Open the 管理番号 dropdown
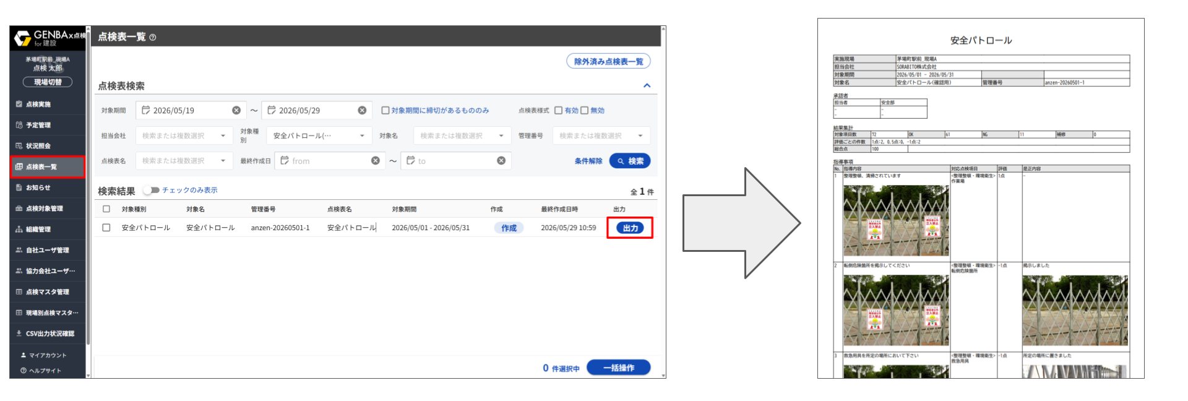This screenshot has height=401, width=1188. pos(601,136)
